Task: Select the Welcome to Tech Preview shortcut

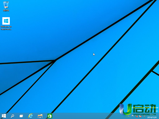Action: 6,24
